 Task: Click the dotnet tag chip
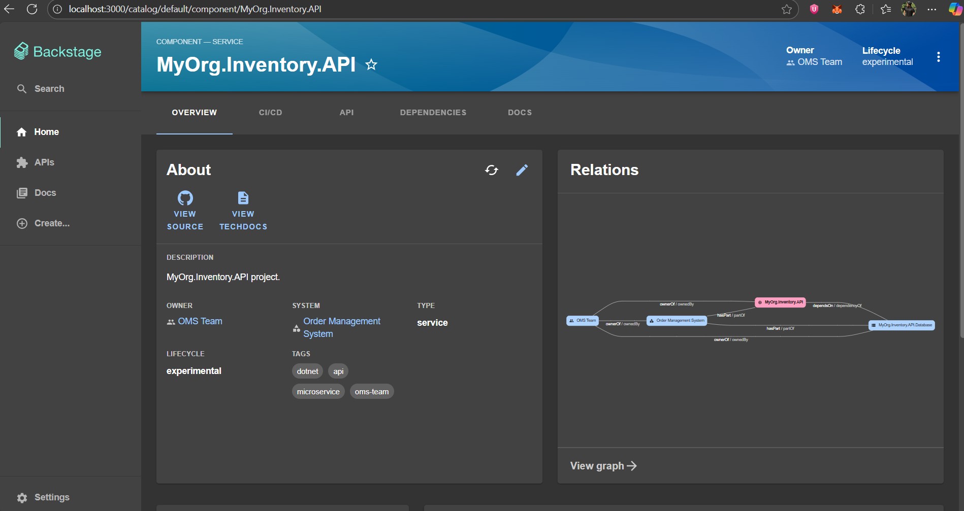point(307,371)
